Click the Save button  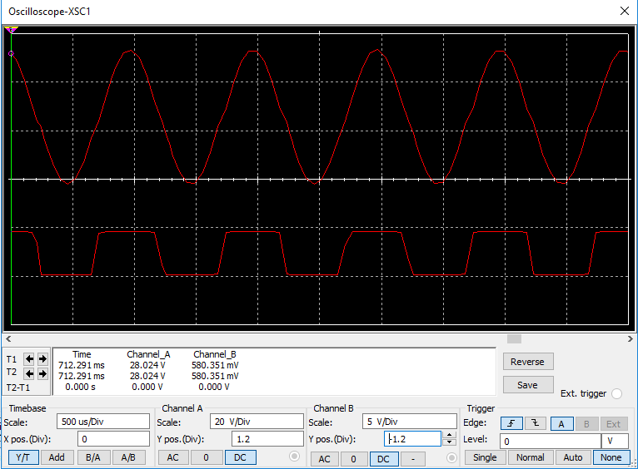pyautogui.click(x=527, y=385)
